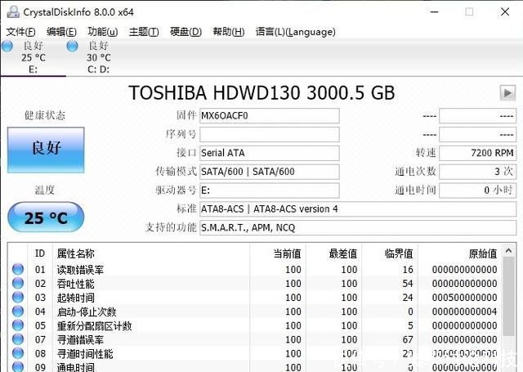Open the 文件(F) menu
Screen dimensions: 523x372
tap(20, 32)
